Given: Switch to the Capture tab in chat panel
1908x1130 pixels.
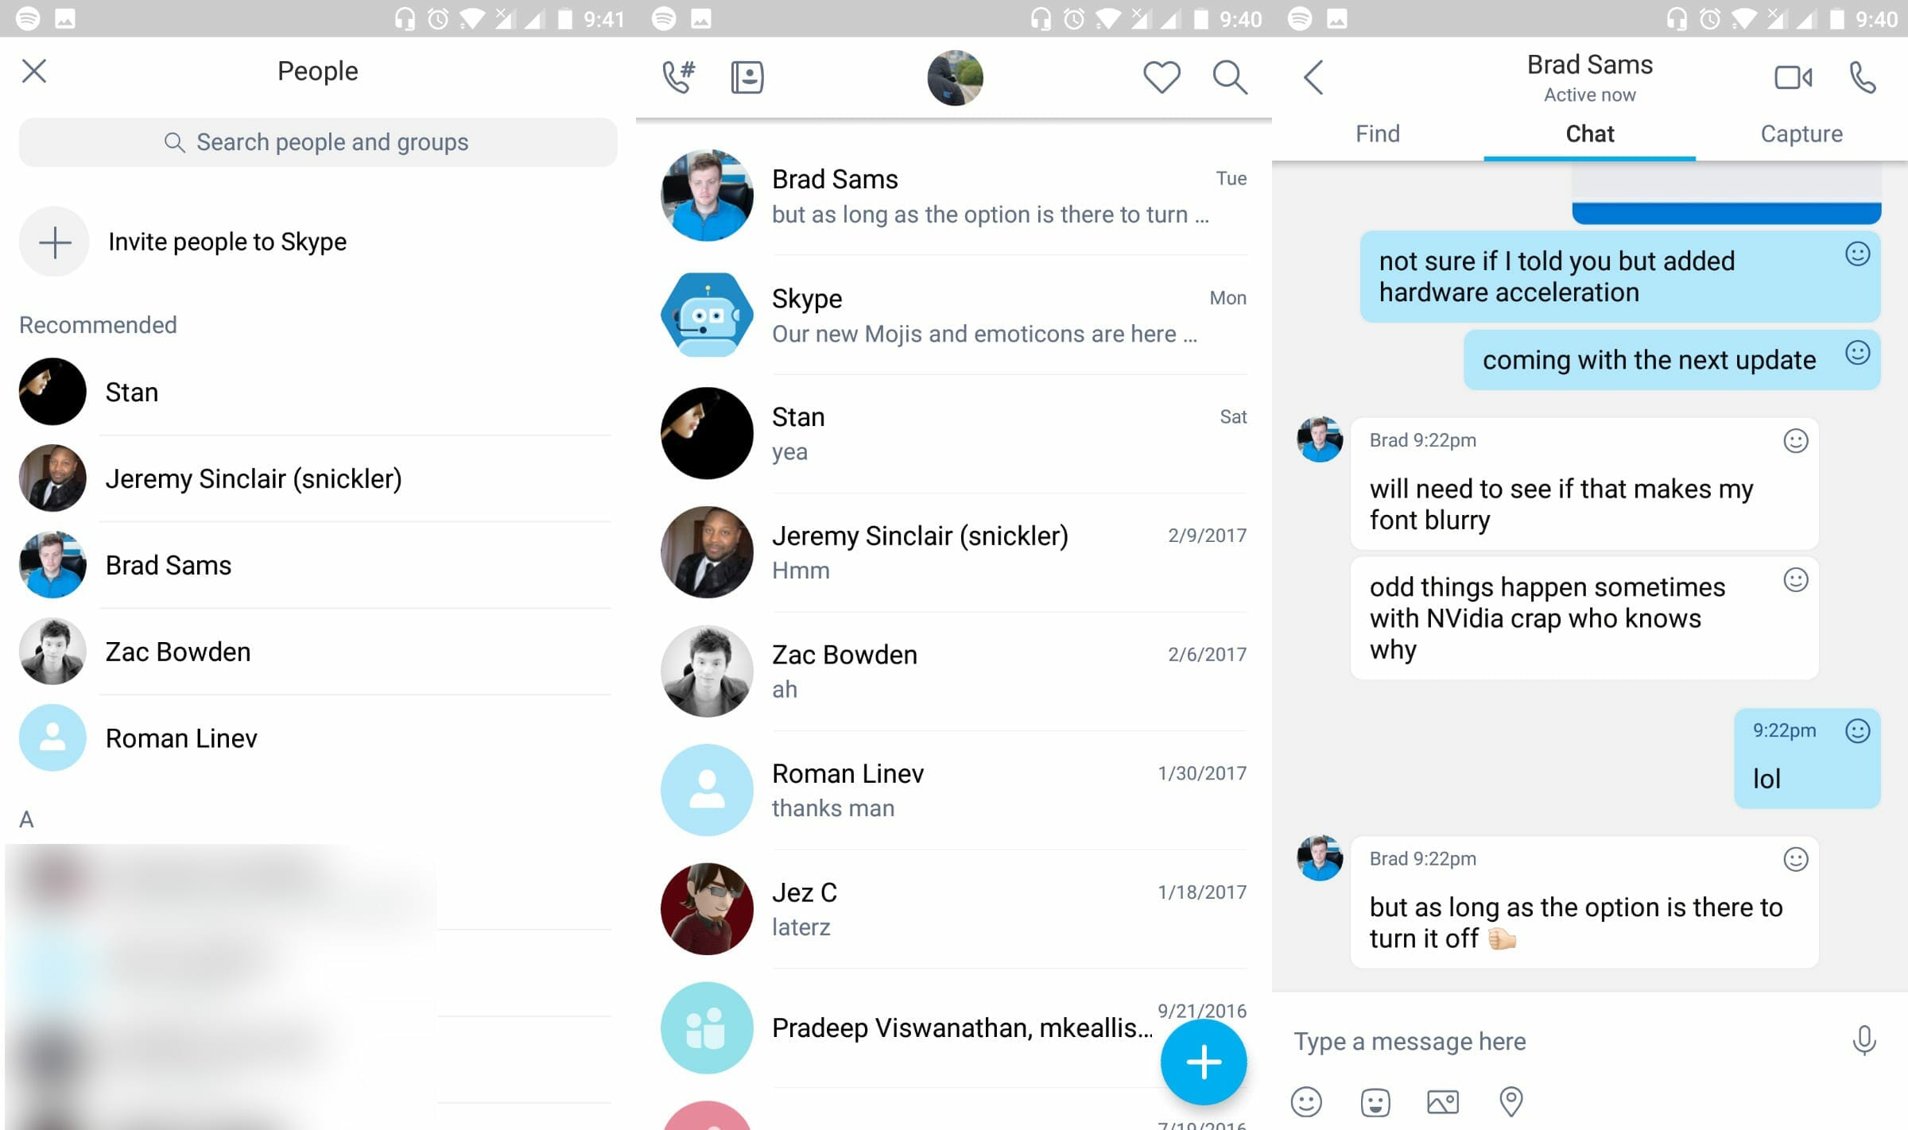Looking at the screenshot, I should 1801,134.
